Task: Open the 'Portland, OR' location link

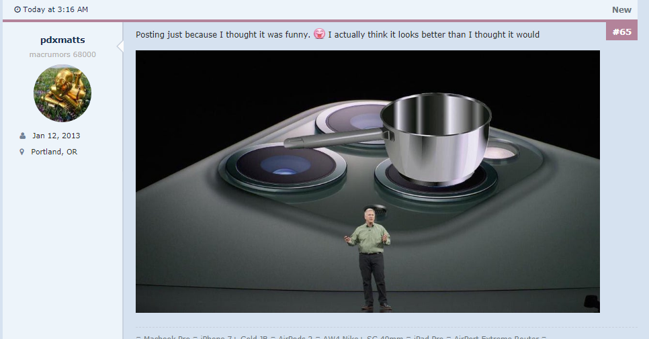Action: pyautogui.click(x=54, y=152)
